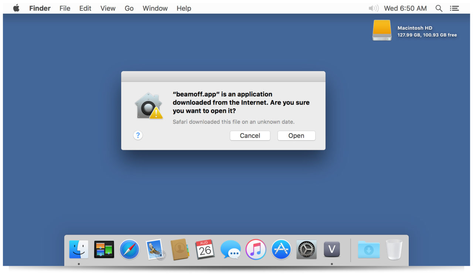Open the purple V app in the Dock
Image resolution: width=473 pixels, height=274 pixels.
tap(331, 250)
